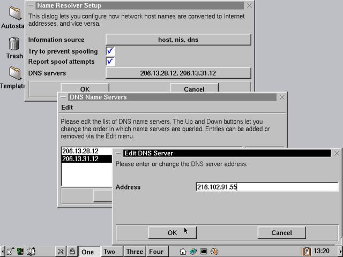Image resolution: width=343 pixels, height=257 pixels.
Task: Click the logout X icon in panel
Action: click(x=61, y=251)
